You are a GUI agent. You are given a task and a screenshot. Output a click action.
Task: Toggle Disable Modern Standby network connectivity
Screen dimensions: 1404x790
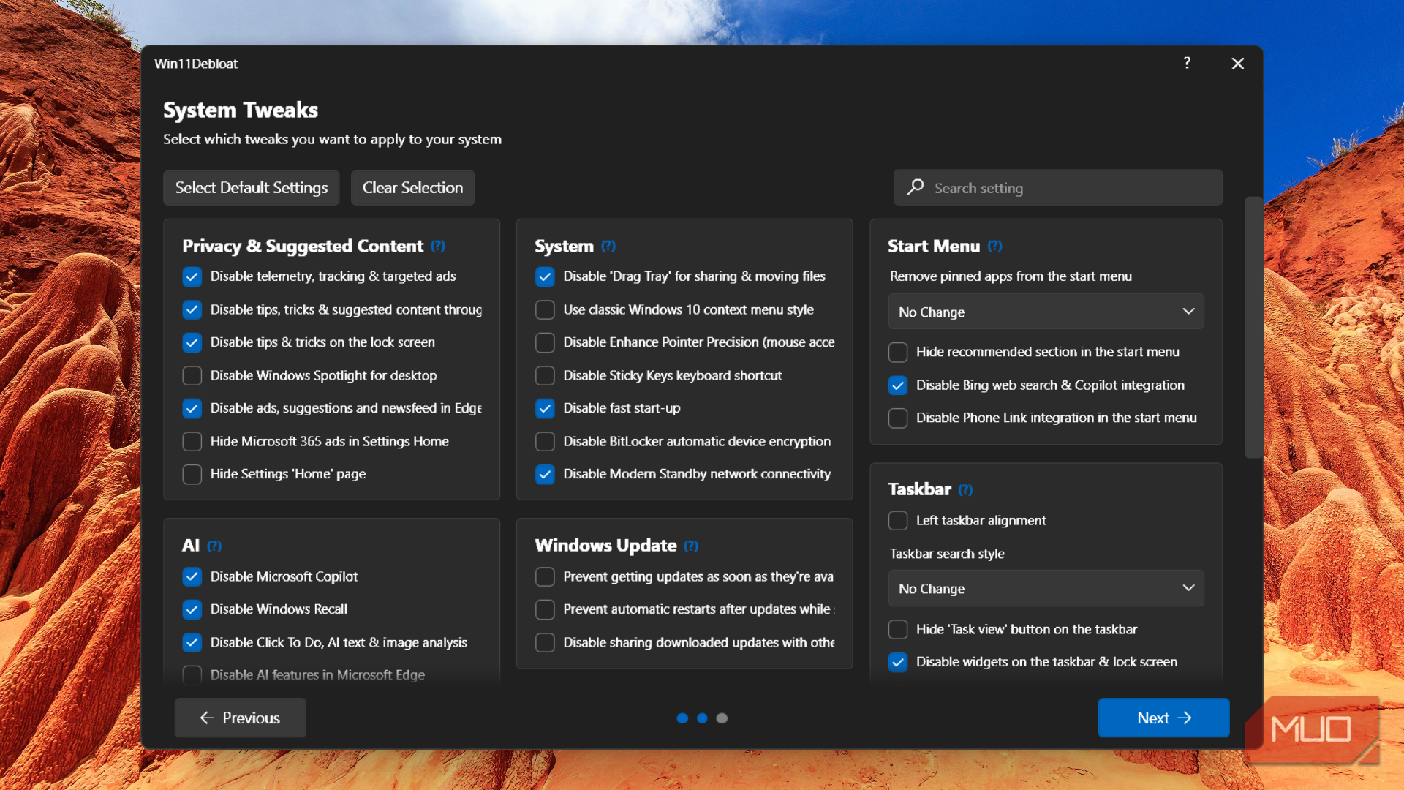coord(545,474)
